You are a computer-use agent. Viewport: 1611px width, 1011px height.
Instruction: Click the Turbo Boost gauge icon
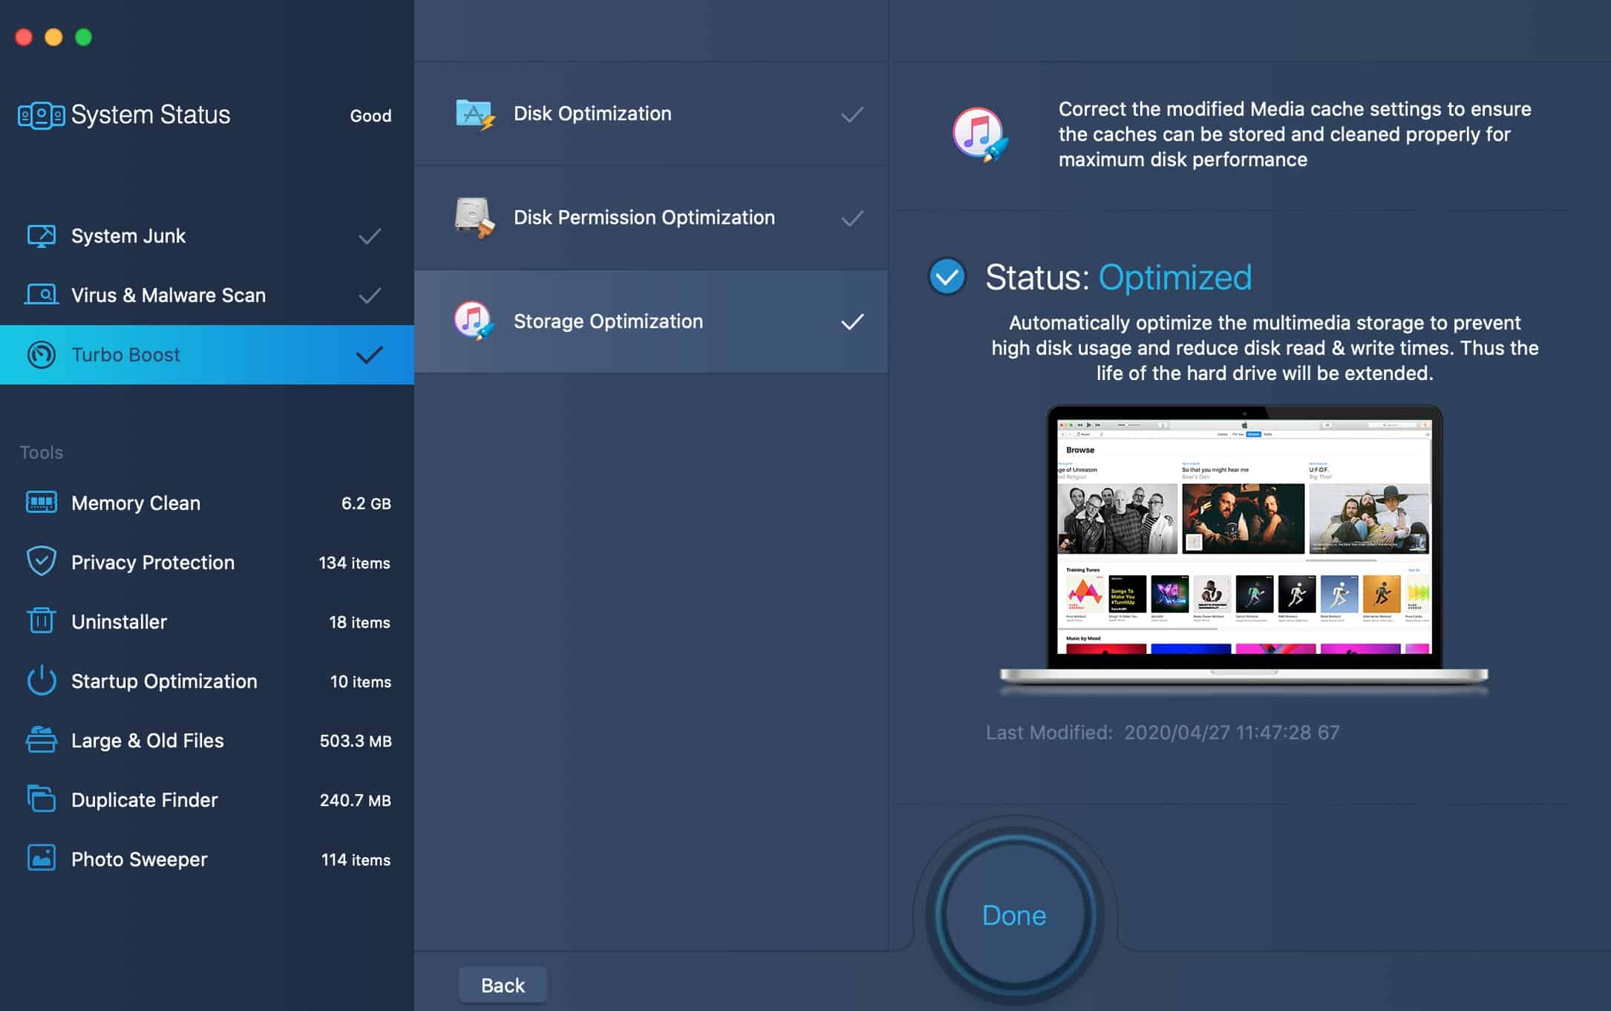click(42, 355)
